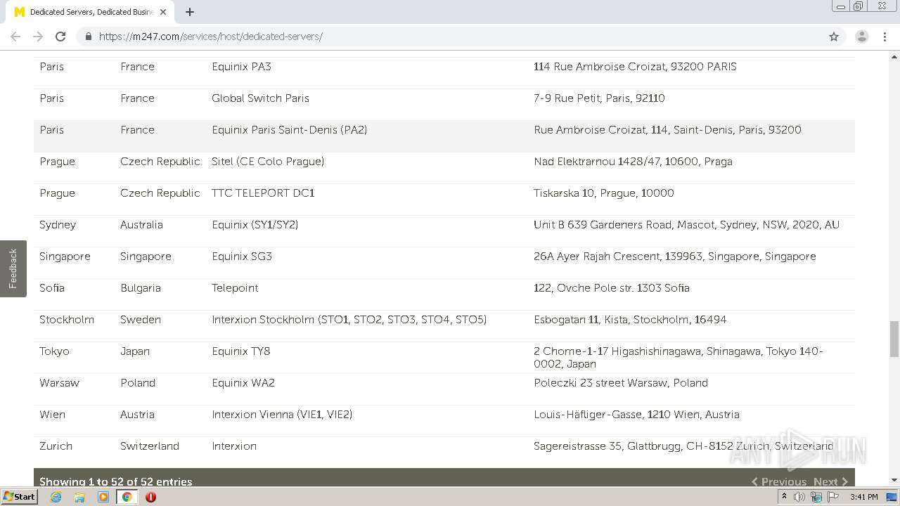
Task: Reload the current page
Action: coord(60,37)
